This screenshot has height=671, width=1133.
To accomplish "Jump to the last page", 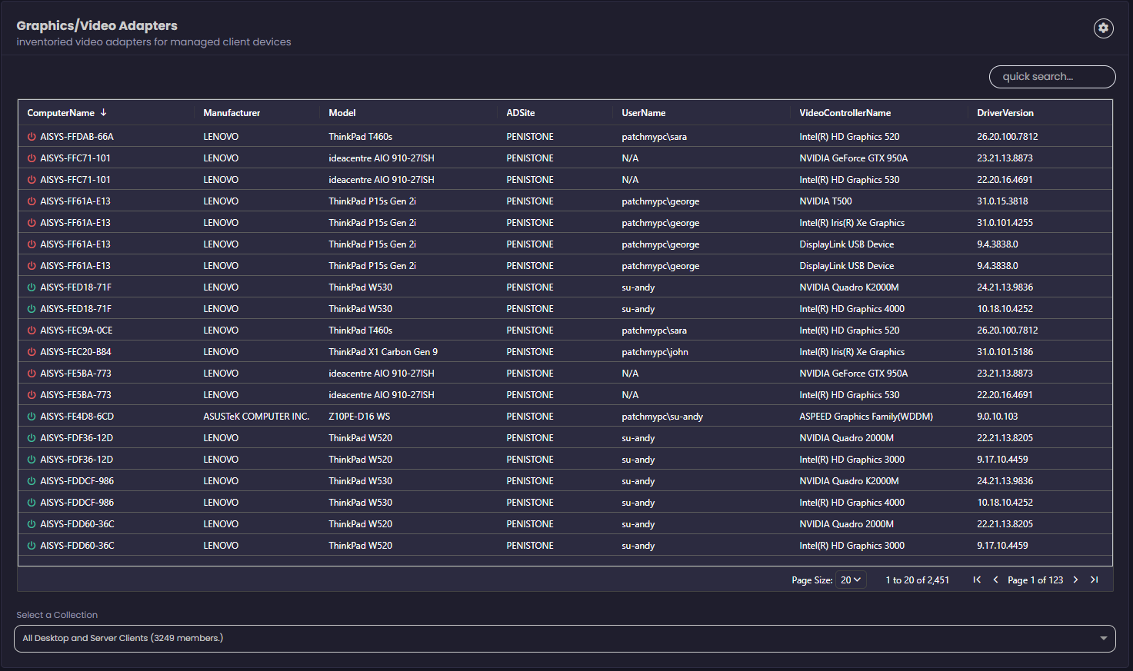I will click(x=1094, y=580).
